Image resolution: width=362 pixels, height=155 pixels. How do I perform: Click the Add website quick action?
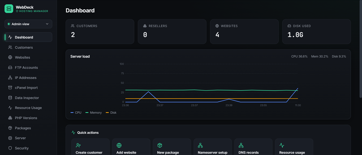[131, 147]
